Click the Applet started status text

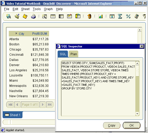tap(15, 130)
